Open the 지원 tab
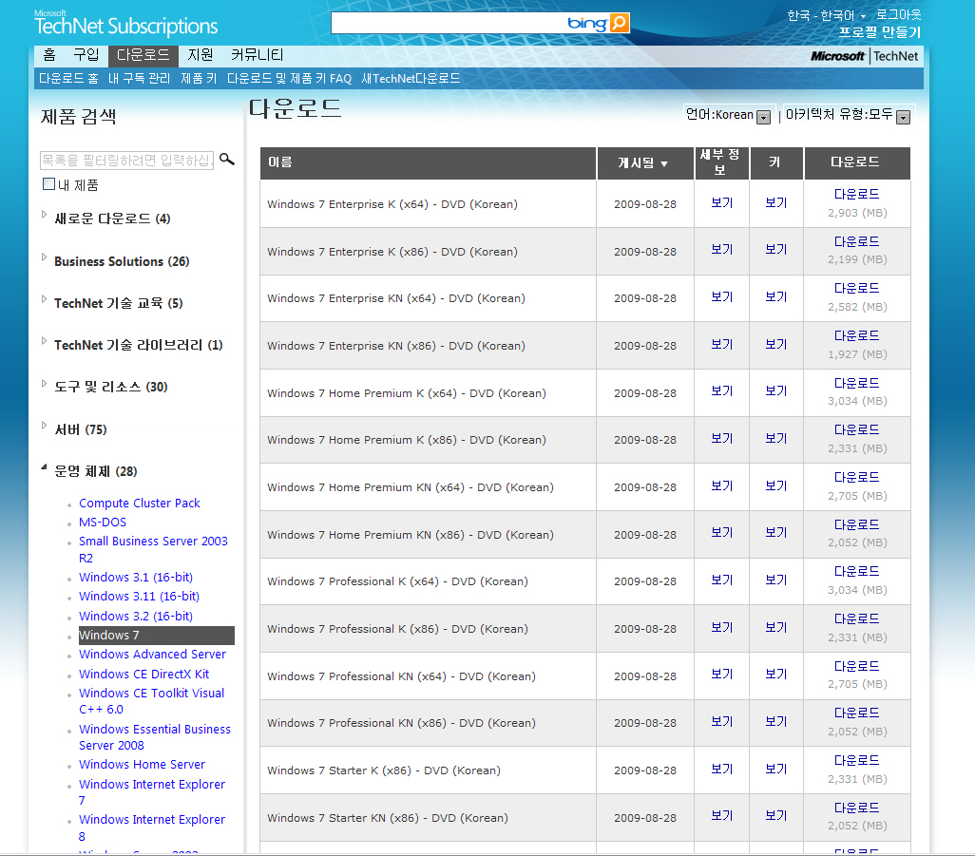The height and width of the screenshot is (856, 975). coord(201,55)
